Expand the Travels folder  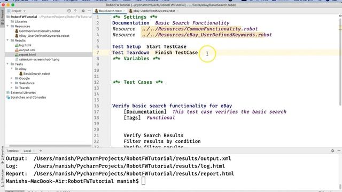(12, 87)
